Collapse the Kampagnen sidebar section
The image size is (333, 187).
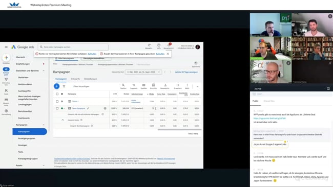point(44,125)
